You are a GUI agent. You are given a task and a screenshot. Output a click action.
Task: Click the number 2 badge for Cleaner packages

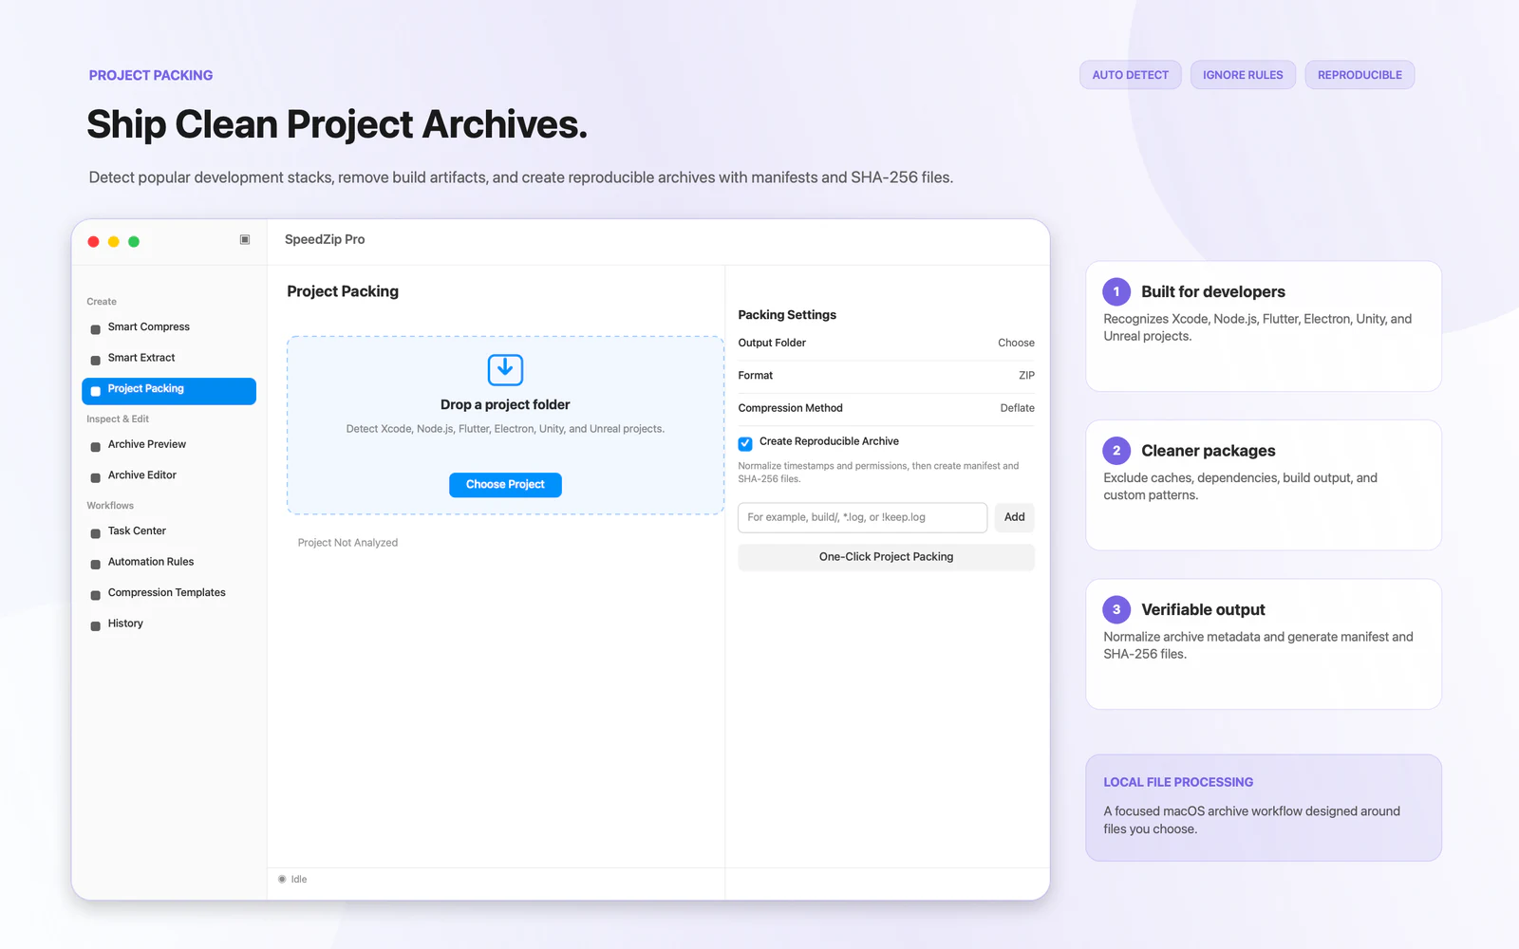pos(1116,451)
